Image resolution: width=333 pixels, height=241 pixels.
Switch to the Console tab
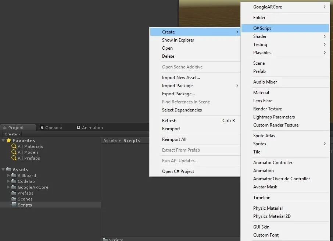[51, 128]
